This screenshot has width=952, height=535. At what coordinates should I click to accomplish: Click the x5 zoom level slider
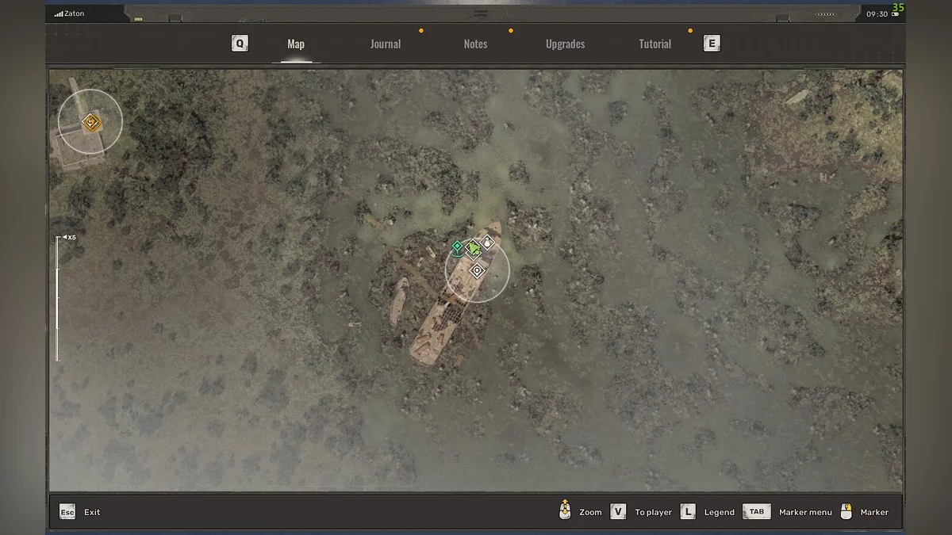(x=58, y=297)
